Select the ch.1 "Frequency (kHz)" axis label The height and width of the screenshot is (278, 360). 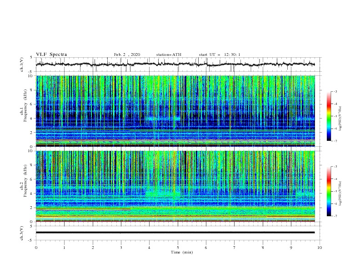coord(25,106)
